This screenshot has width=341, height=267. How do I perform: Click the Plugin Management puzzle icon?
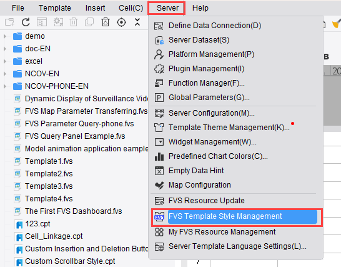pyautogui.click(x=159, y=69)
